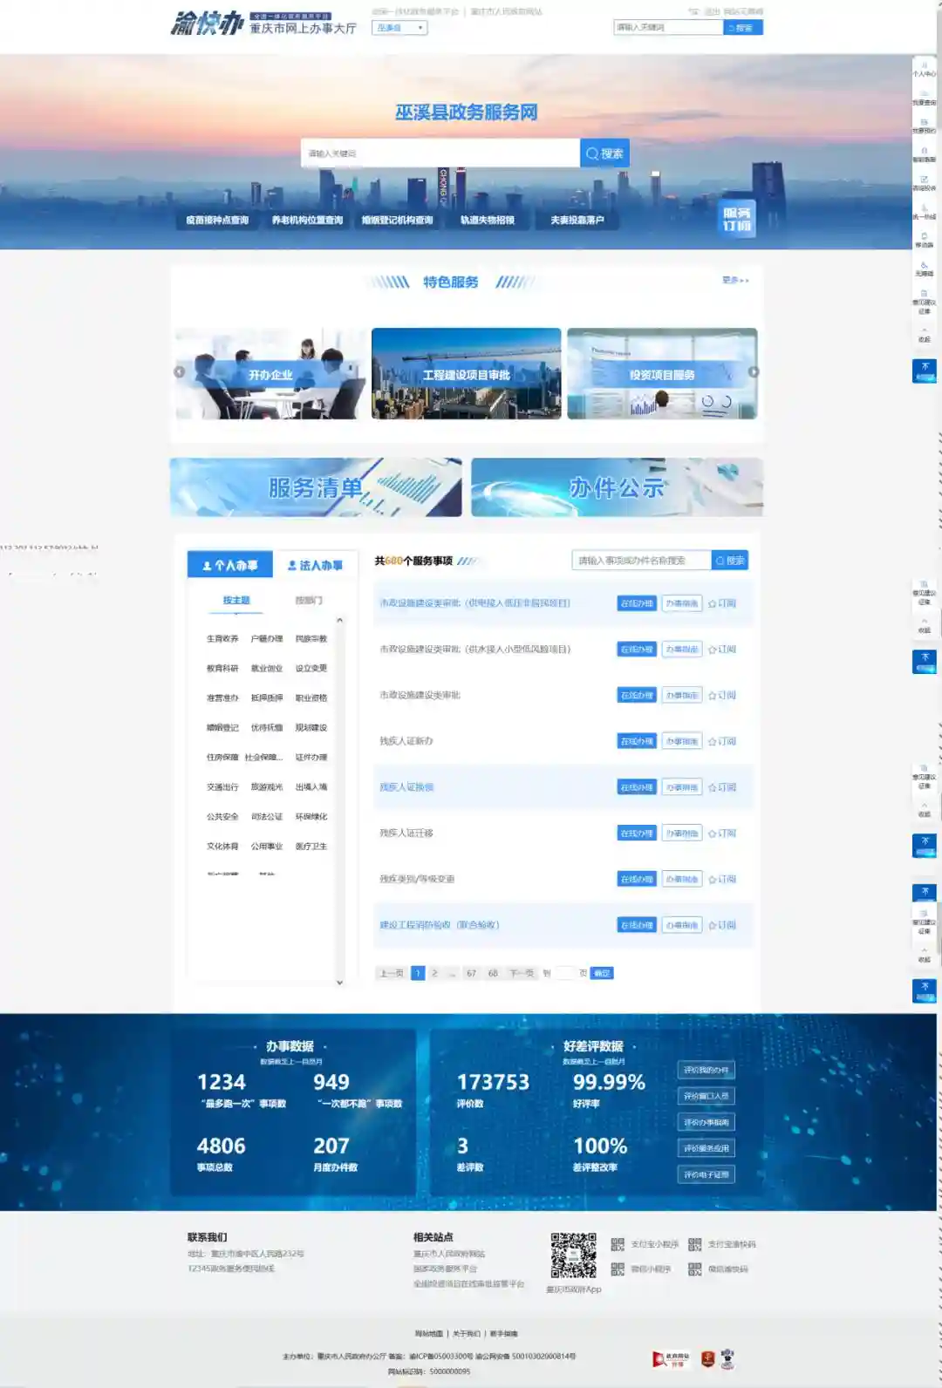Image resolution: width=942 pixels, height=1388 pixels.
Task: Click the top banner search magnifier button
Action: tap(604, 153)
